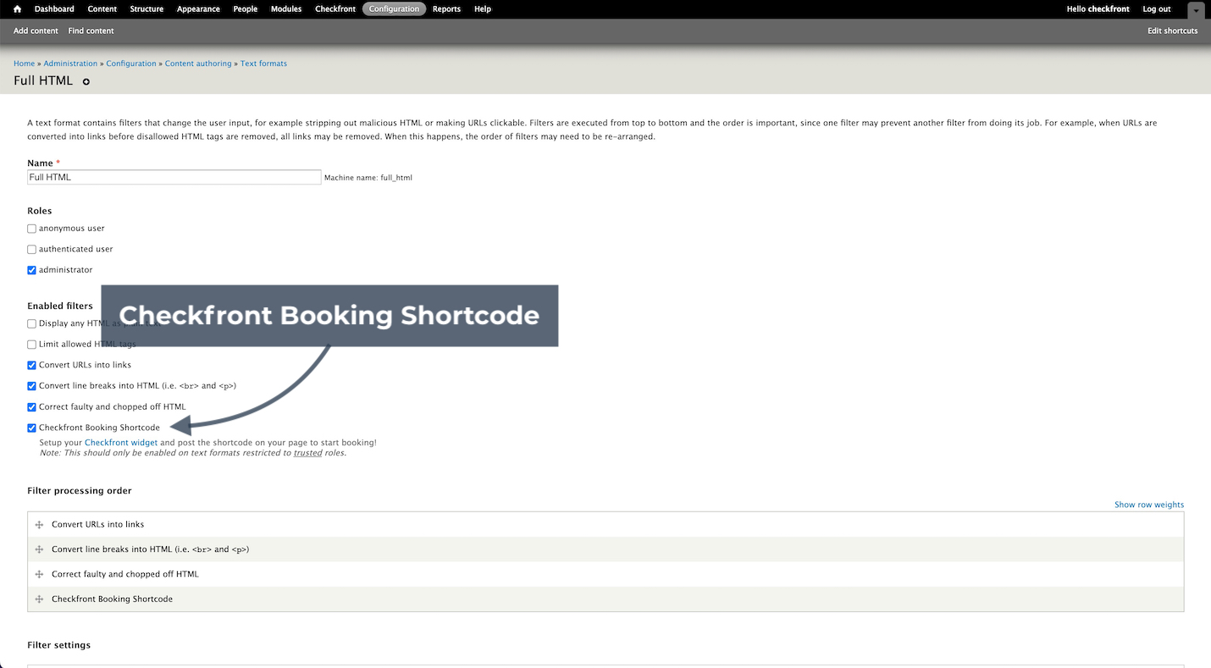
Task: Select the Checkfront Booking Shortcode order row
Action: coord(605,599)
